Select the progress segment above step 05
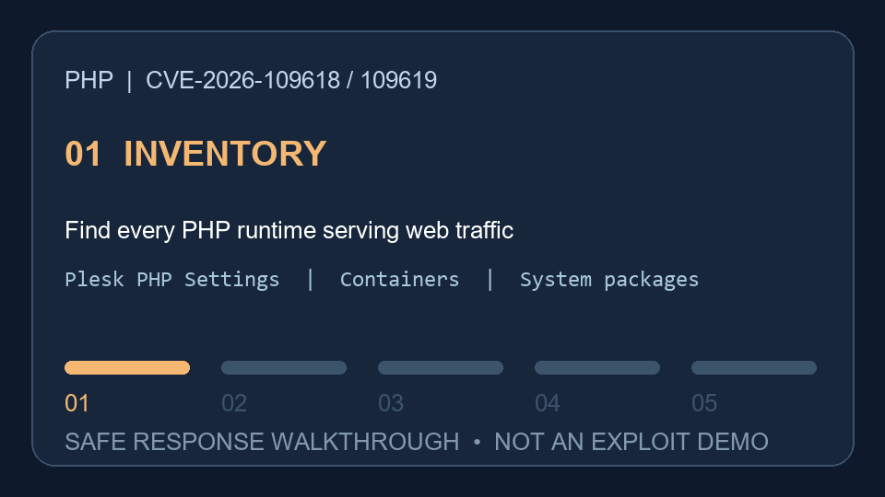 (x=754, y=367)
